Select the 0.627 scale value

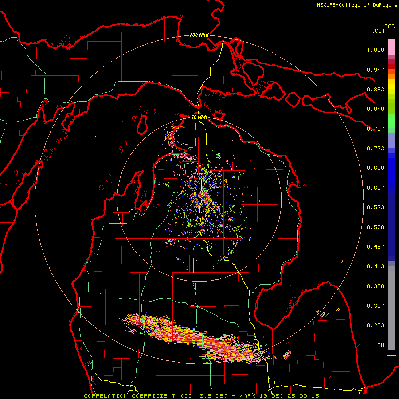click(376, 188)
